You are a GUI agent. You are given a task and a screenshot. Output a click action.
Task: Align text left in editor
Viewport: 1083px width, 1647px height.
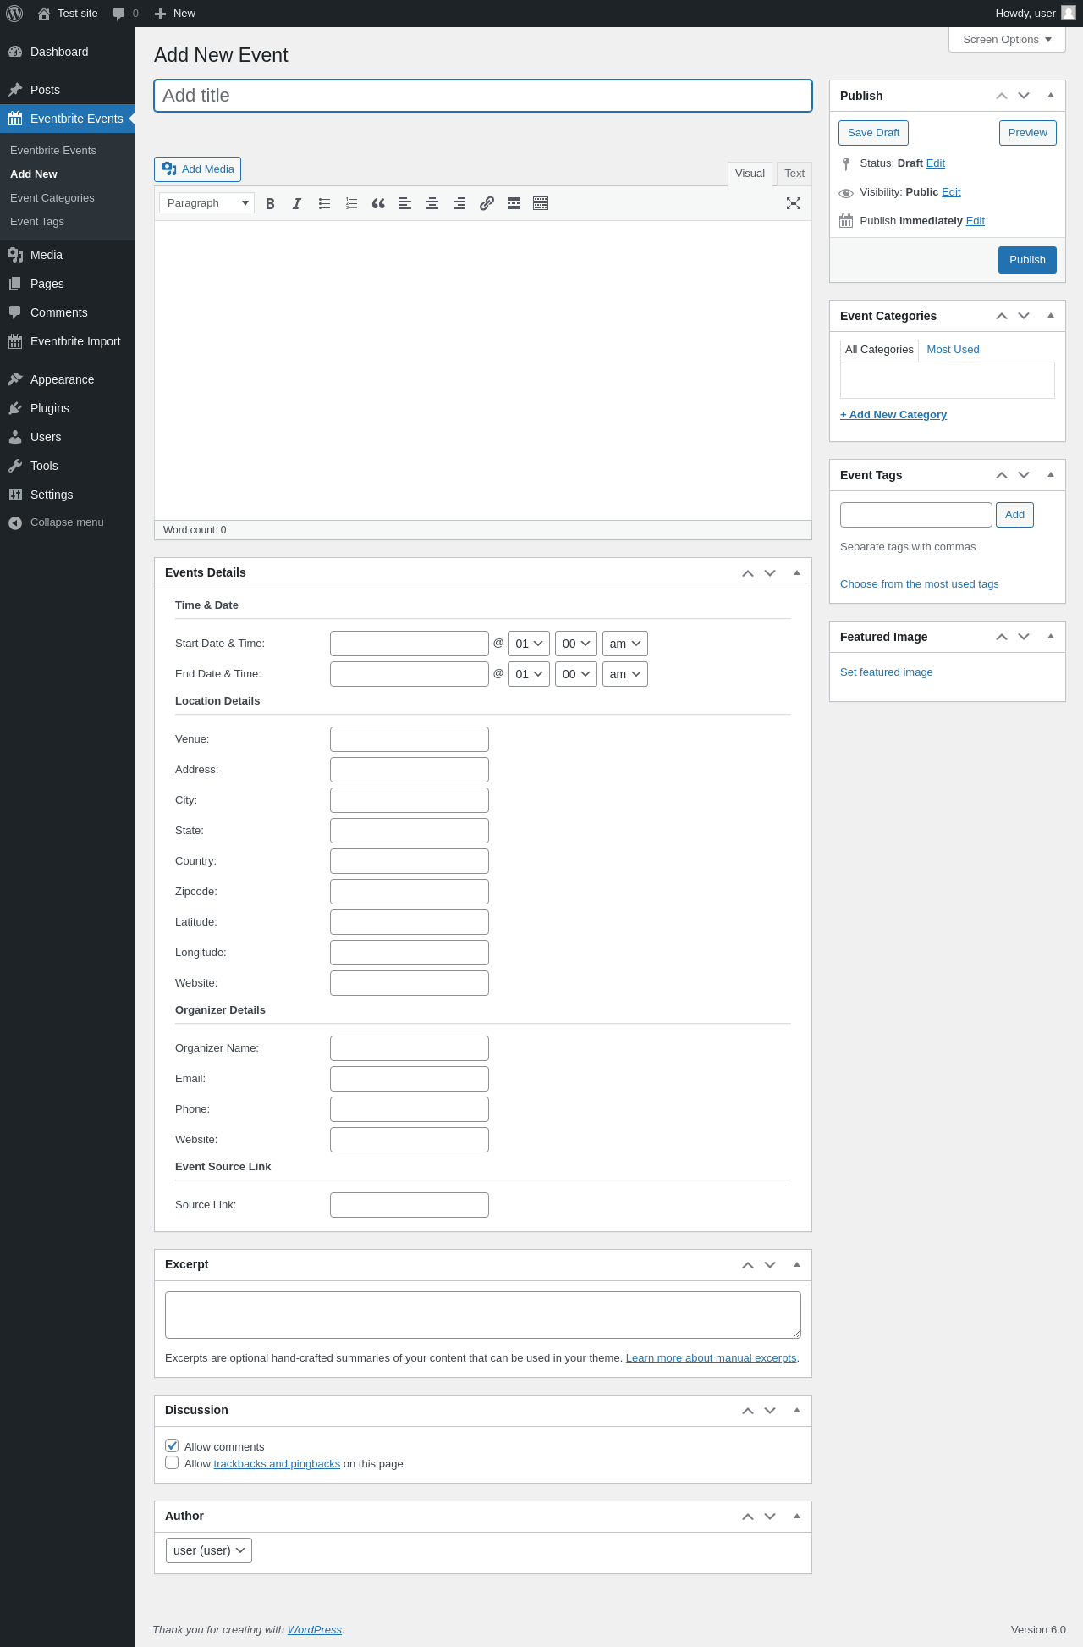click(405, 203)
